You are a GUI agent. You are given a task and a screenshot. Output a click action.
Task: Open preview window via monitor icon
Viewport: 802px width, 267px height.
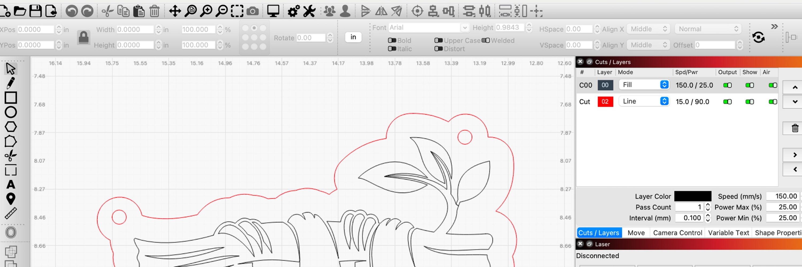(x=273, y=11)
